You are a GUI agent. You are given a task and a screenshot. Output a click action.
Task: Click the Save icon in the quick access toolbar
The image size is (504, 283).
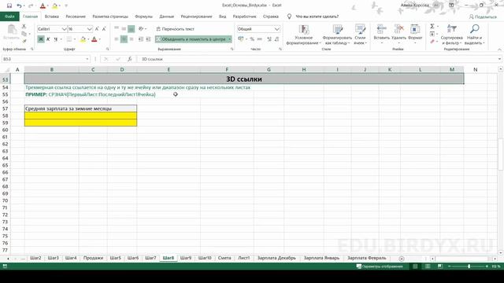[9, 6]
